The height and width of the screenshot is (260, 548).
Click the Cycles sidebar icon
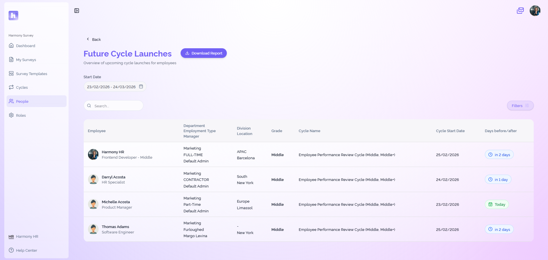pyautogui.click(x=11, y=87)
